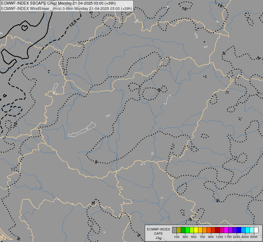
Task: Click the pale cyan swatch left of the 5000 tick
Action: 252,230
